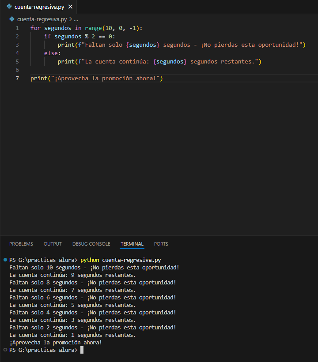This screenshot has width=318, height=362.
Task: Switch to the PROBLEMS panel tab
Action: (x=21, y=244)
